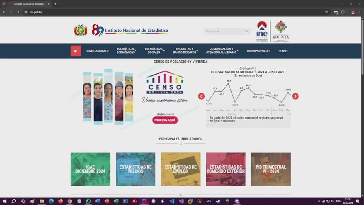
Task: Open the Estadísticas de Empleo card
Action: pos(181,169)
